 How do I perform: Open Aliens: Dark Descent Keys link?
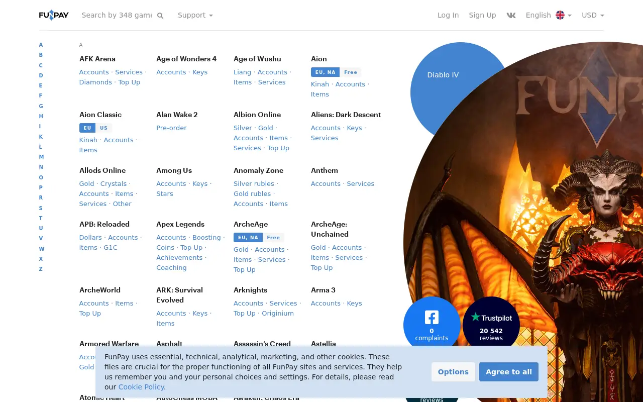[x=354, y=128]
